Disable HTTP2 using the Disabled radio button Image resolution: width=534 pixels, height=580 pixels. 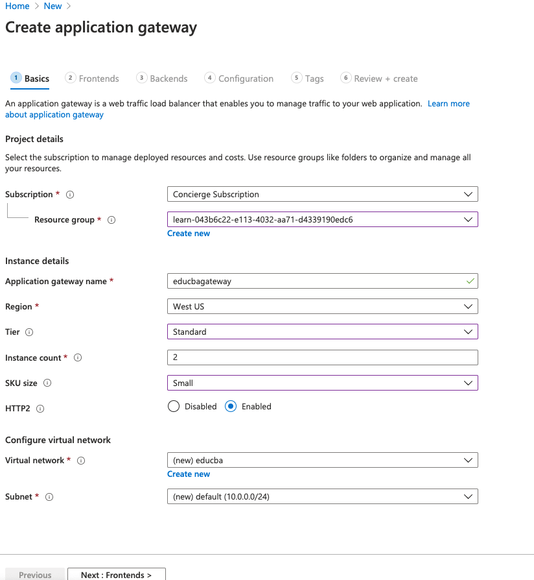[x=173, y=406]
